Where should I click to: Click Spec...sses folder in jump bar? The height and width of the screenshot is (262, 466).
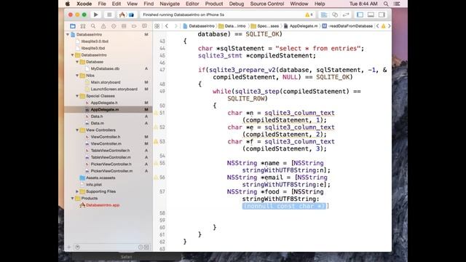[x=265, y=26]
